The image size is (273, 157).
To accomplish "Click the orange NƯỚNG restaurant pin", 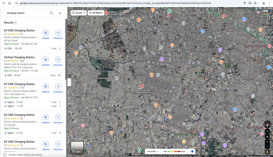I will pos(221,62).
